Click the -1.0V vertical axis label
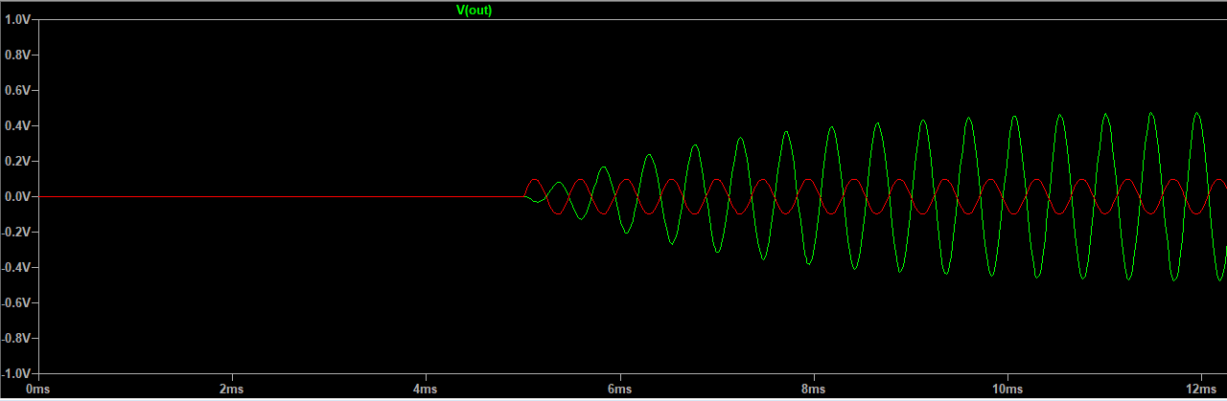This screenshot has height=401, width=1227. pyautogui.click(x=16, y=372)
